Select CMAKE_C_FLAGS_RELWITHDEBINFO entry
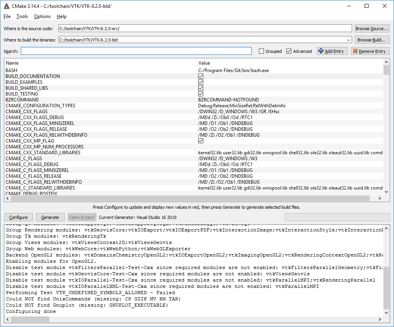 pyautogui.click(x=44, y=182)
